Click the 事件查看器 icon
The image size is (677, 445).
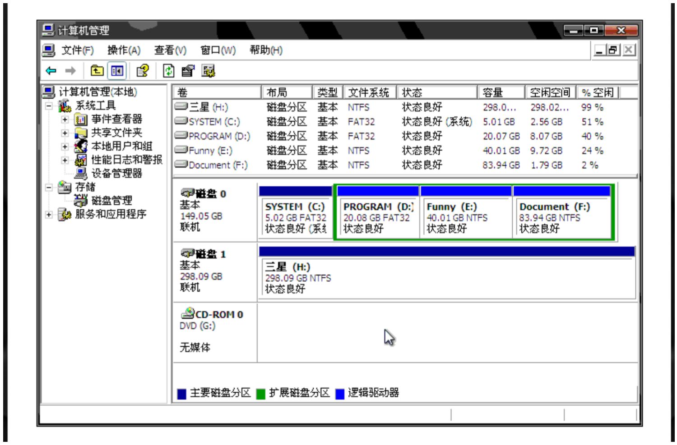click(x=81, y=119)
